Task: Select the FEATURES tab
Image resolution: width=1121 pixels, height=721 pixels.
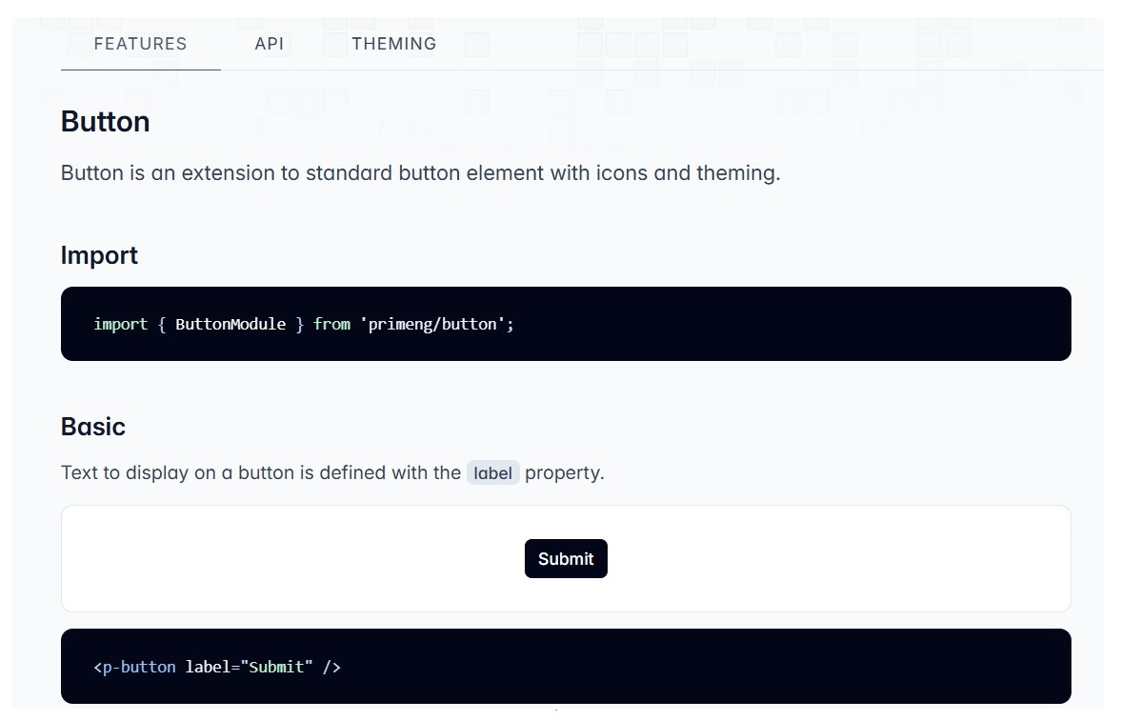Action: pos(139,44)
